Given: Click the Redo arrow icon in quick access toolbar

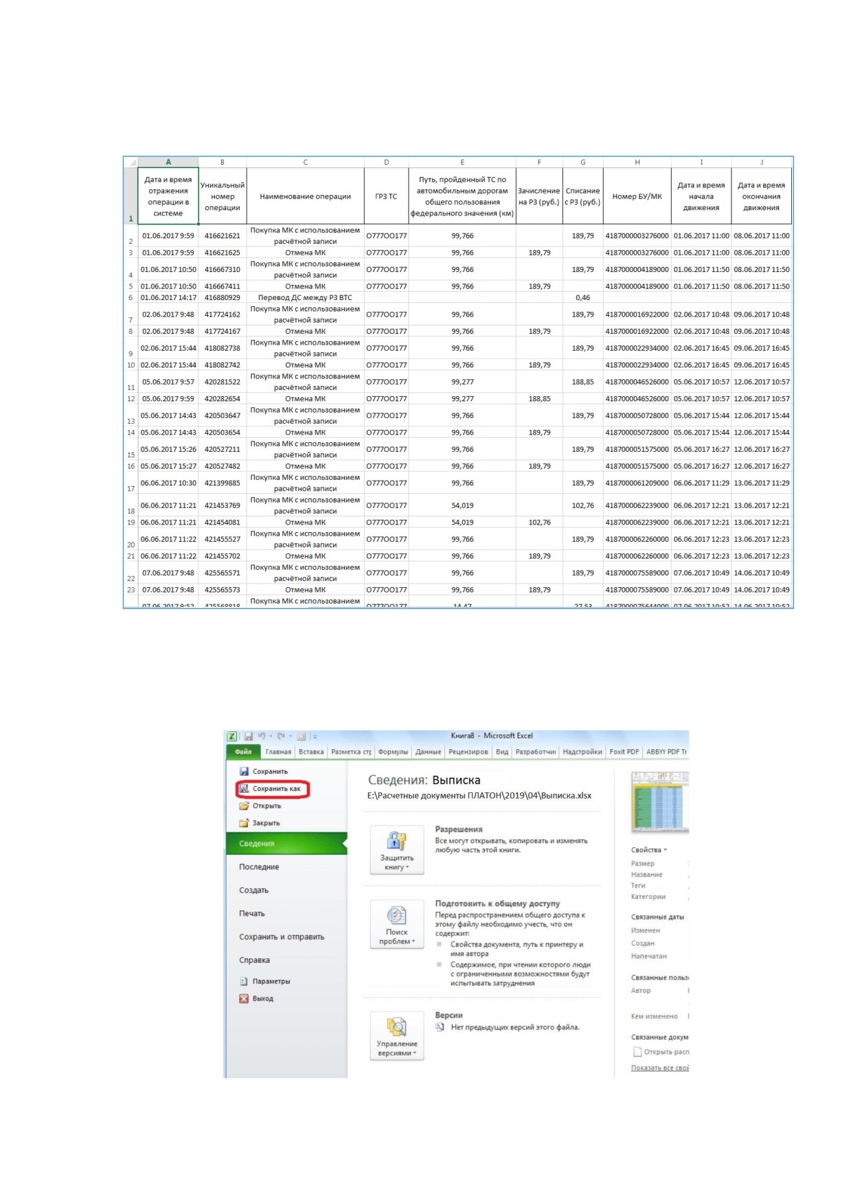Looking at the screenshot, I should click(281, 736).
